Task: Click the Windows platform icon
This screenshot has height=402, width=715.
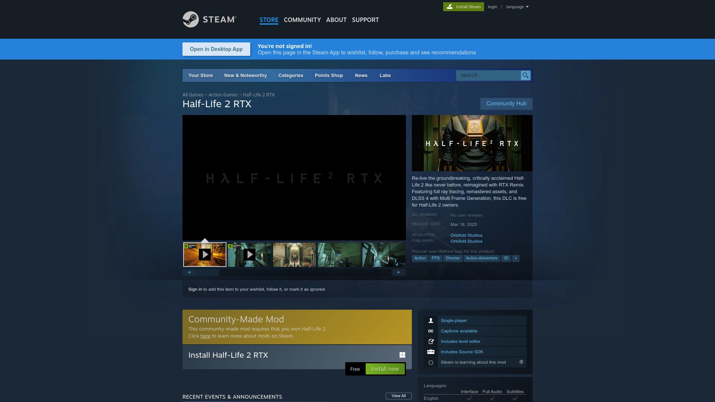Action: pyautogui.click(x=402, y=355)
